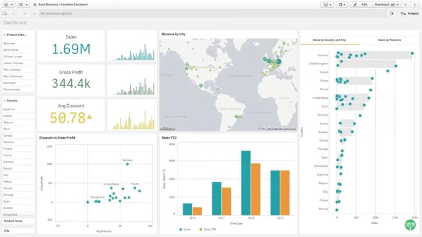
Task: Switch to Sales by Products tab
Action: pyautogui.click(x=390, y=40)
